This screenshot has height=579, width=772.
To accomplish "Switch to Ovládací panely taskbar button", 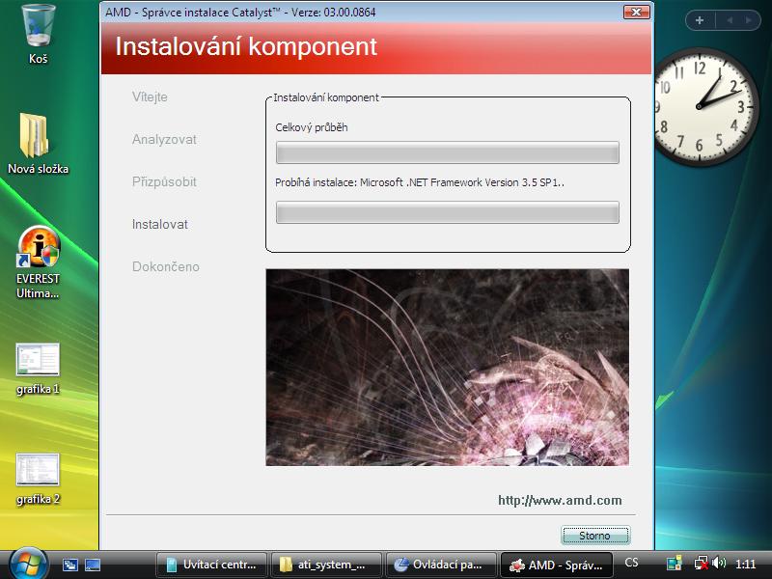I will tap(441, 565).
